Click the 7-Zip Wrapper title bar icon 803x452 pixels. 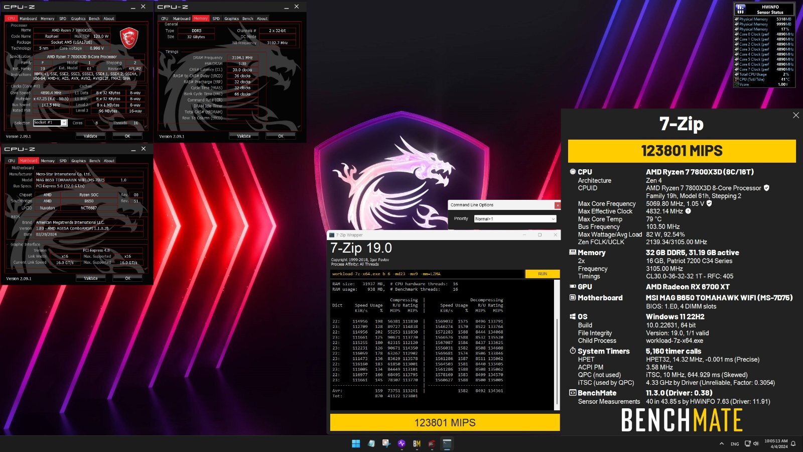point(332,235)
